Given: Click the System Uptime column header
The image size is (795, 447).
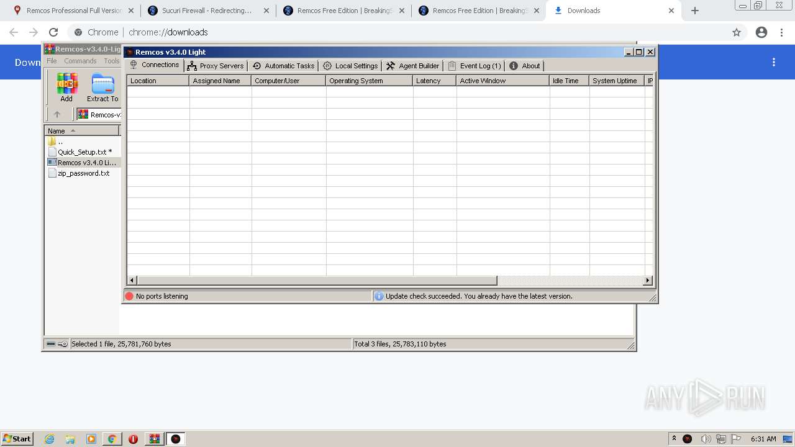Looking at the screenshot, I should (x=617, y=81).
